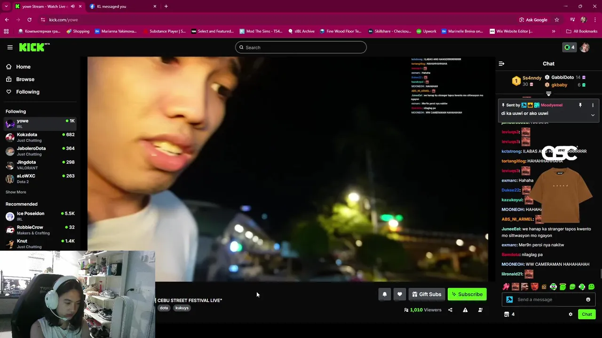This screenshot has width=602, height=338.
Task: Click chat identity hammer badge
Action: 509,300
